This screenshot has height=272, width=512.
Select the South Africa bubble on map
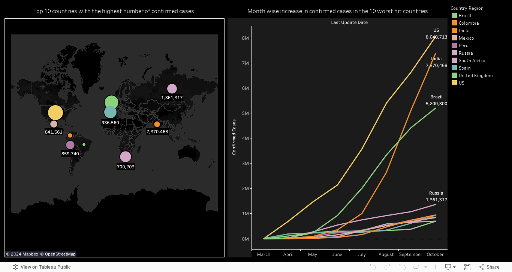pos(125,157)
